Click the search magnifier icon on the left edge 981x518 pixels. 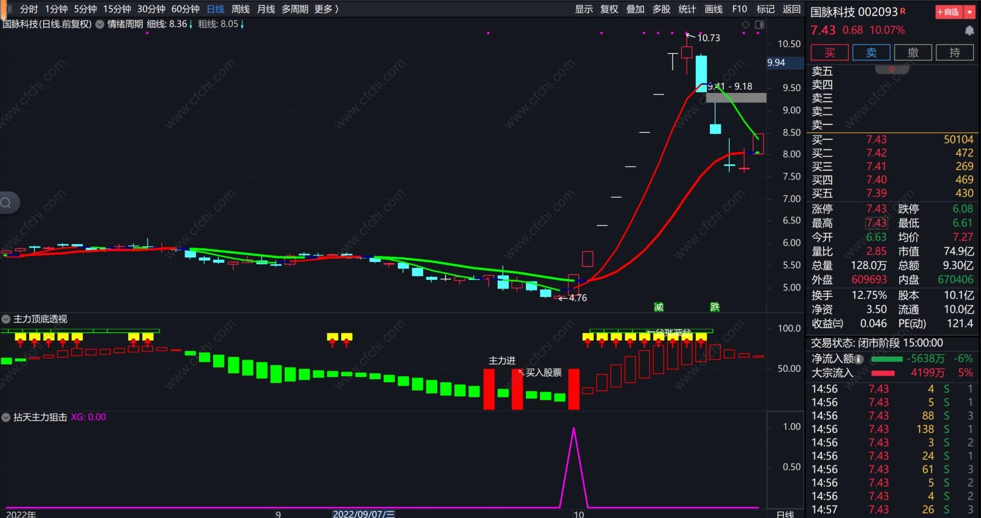6,203
